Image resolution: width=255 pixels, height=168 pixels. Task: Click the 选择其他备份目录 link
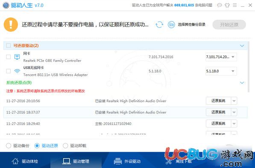191,24
